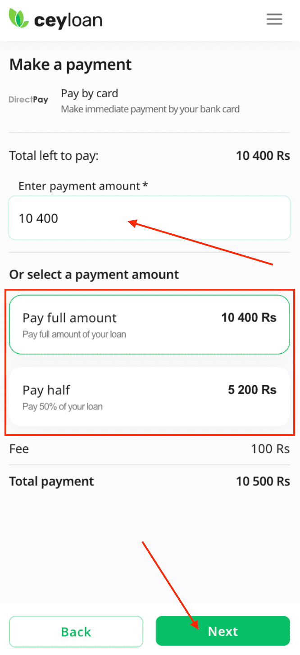Click the 100 Rs fee value

[x=270, y=449]
